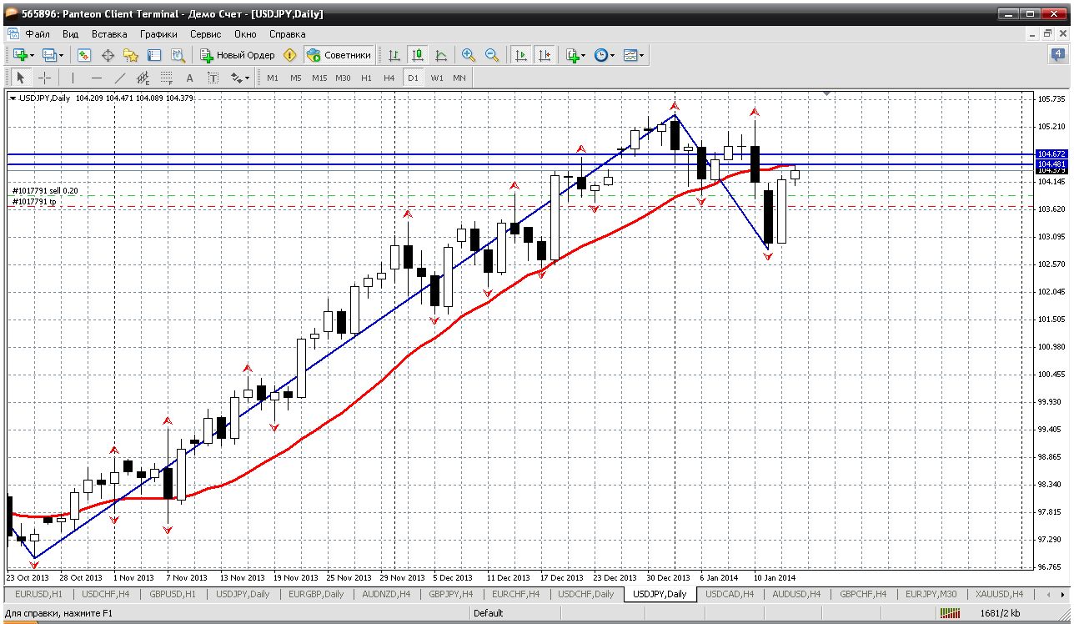The image size is (1074, 624).
Task: Open the Вид menu
Action: point(70,34)
